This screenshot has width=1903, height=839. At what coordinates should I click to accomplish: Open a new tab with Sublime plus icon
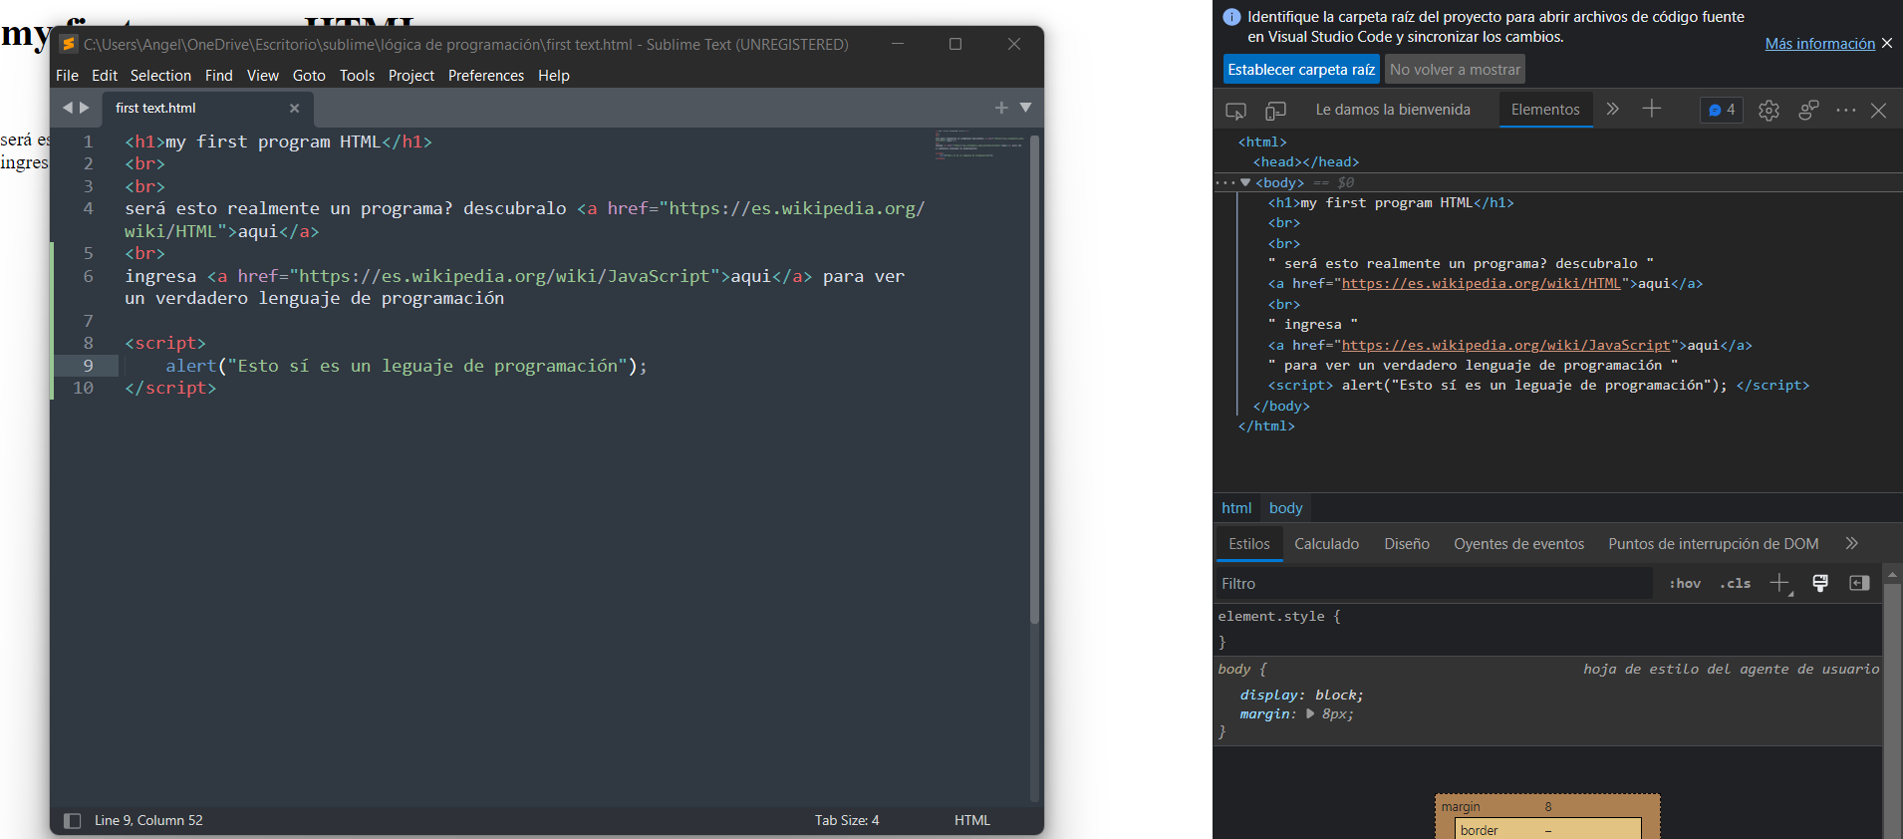(1001, 108)
